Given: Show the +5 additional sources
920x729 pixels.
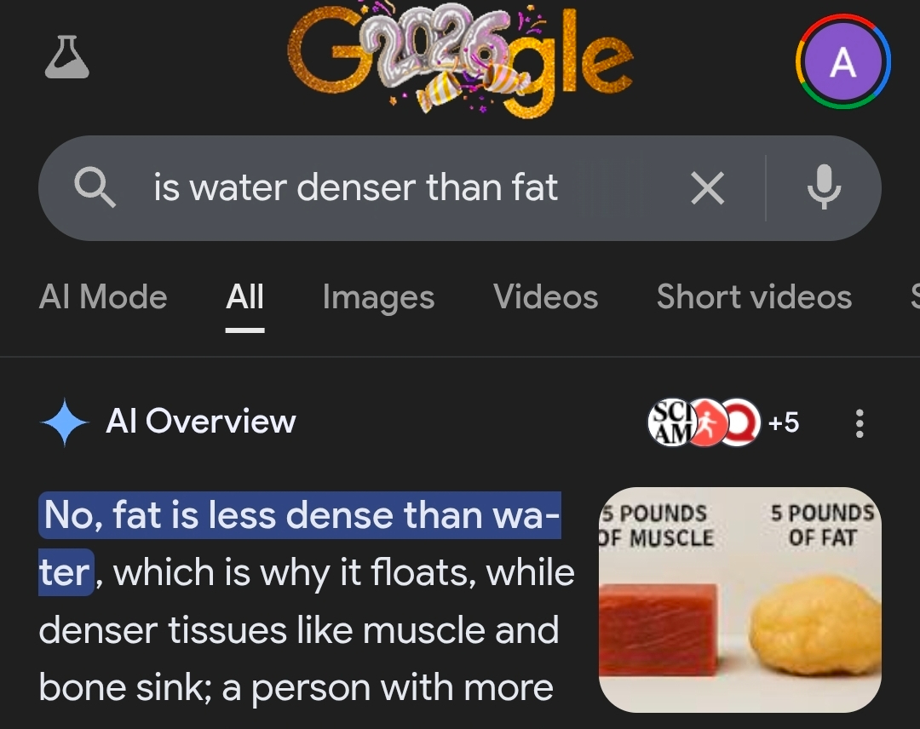Looking at the screenshot, I should (784, 422).
